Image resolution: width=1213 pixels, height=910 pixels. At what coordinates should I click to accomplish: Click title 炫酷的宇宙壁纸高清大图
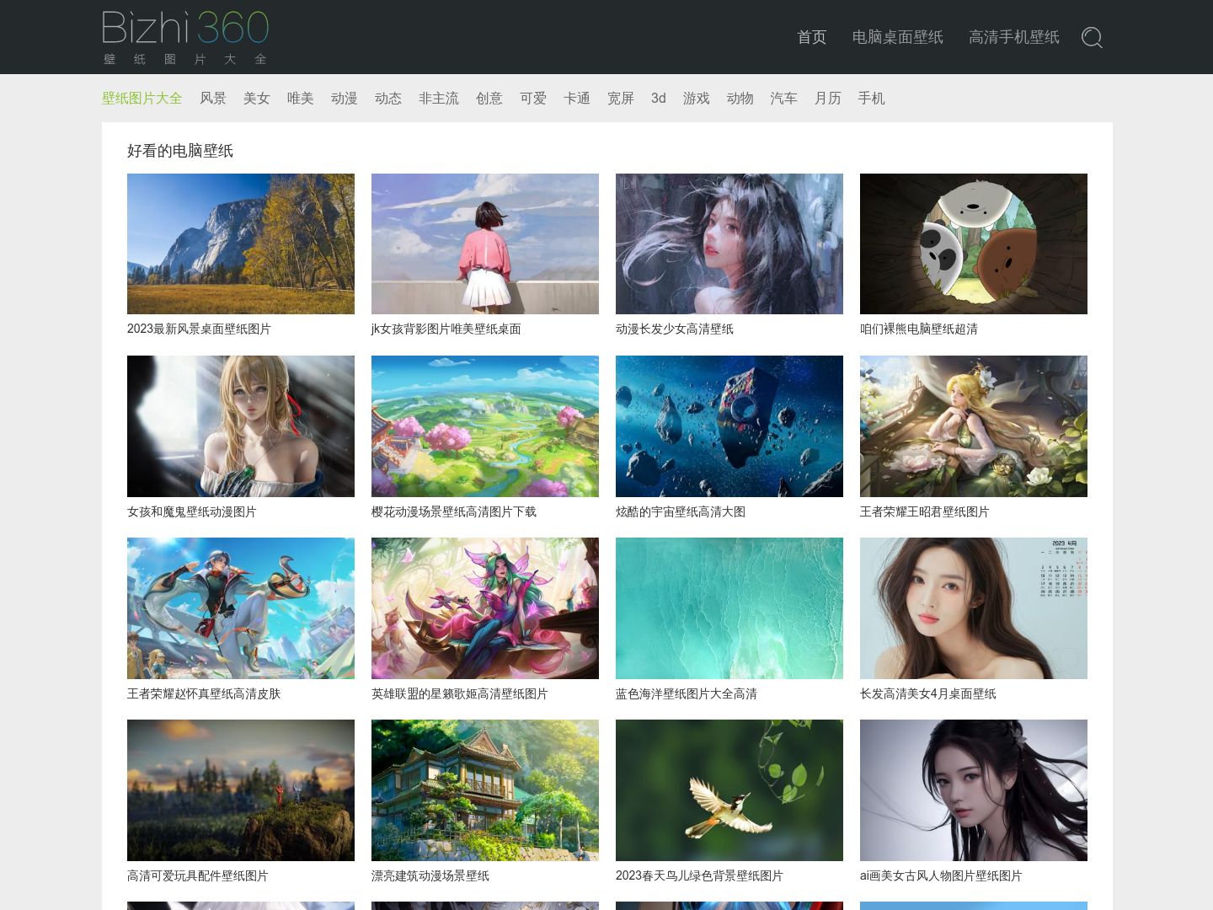click(681, 511)
